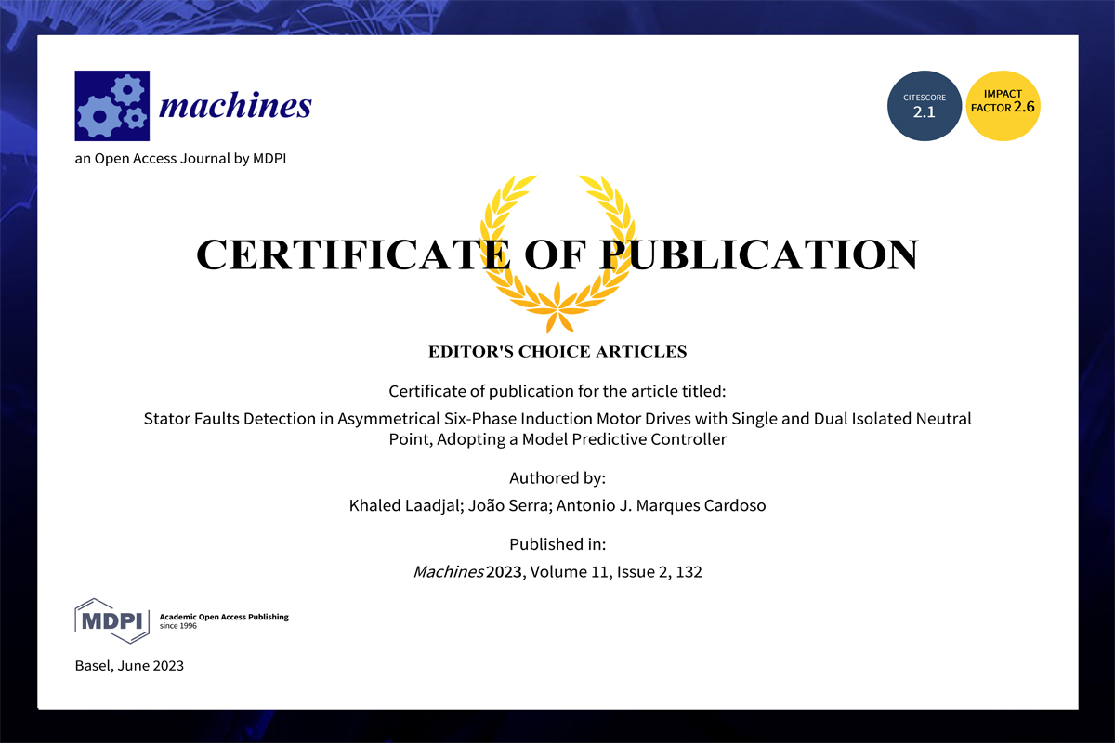
Task: Click the "CERTIFICATE OF PUBLICATION" heading
Action: 557,255
